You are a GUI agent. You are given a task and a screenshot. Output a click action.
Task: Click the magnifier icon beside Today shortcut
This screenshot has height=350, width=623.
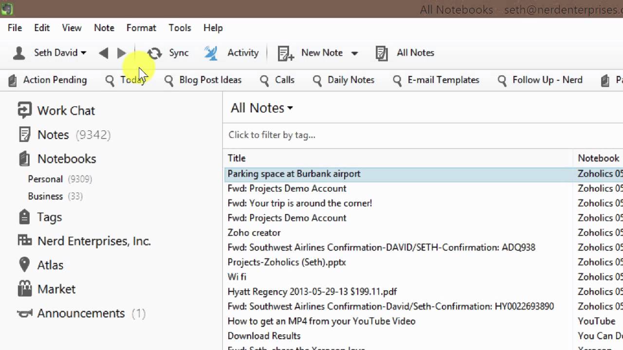(110, 80)
